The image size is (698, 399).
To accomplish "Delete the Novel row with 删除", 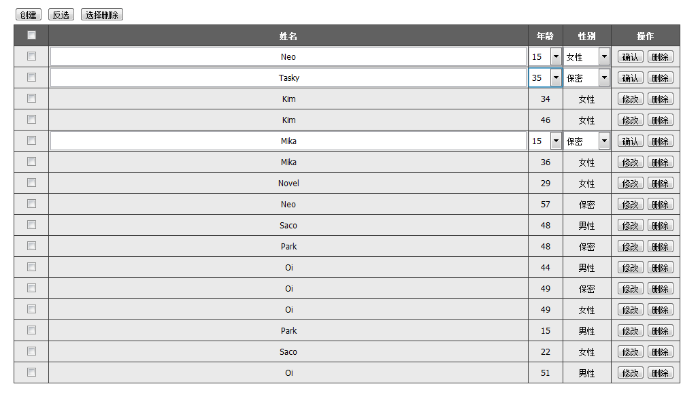I will pos(660,184).
